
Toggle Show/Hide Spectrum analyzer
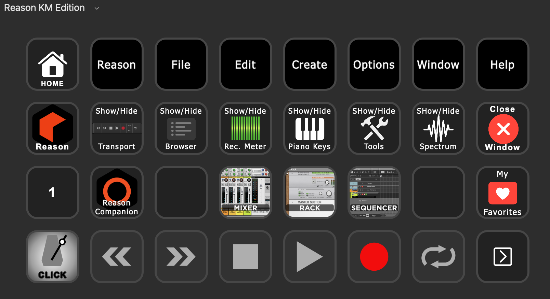(x=438, y=128)
